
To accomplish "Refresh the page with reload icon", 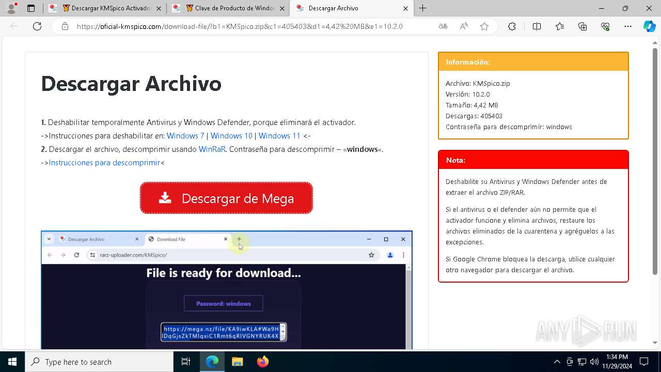I will 37,26.
